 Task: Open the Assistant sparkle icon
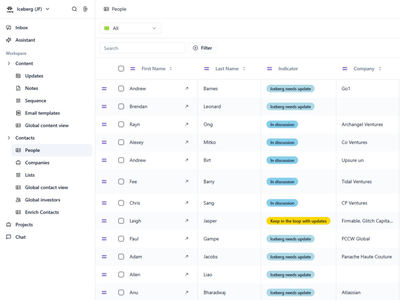click(9, 40)
